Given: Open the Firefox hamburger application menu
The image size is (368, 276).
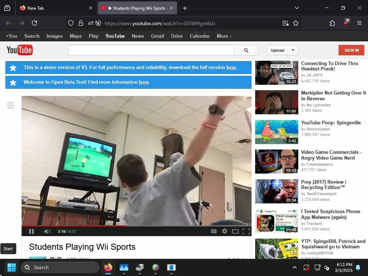Looking at the screenshot, I should coord(359,23).
